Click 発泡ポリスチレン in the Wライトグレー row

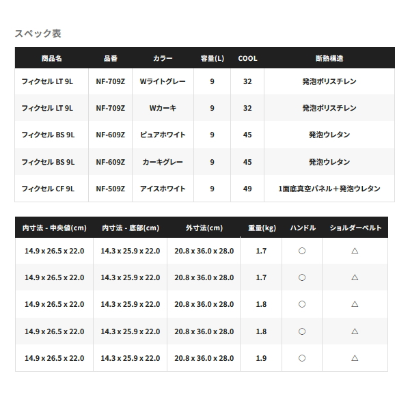click(329, 81)
